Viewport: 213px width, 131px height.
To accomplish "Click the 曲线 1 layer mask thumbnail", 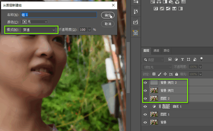I will click(x=166, y=106).
